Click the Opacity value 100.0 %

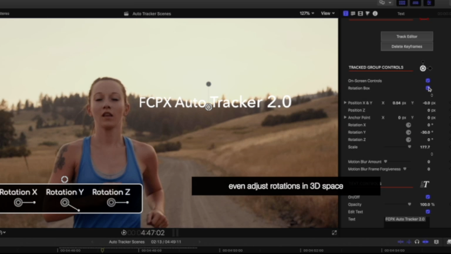click(427, 205)
